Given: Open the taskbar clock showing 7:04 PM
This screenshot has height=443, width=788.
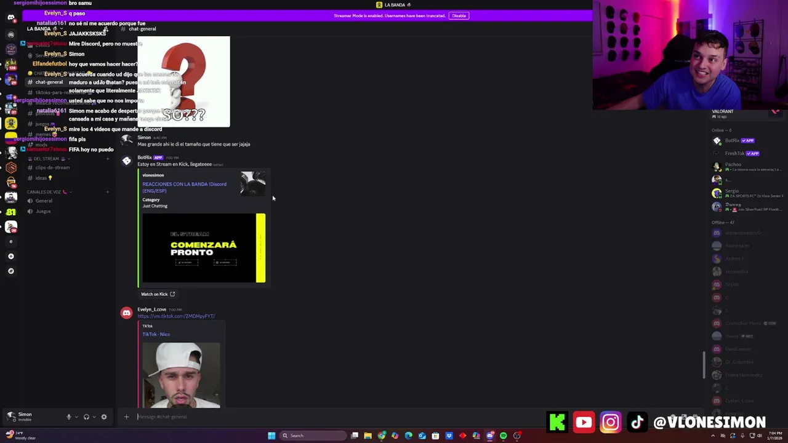Looking at the screenshot, I should pos(775,436).
